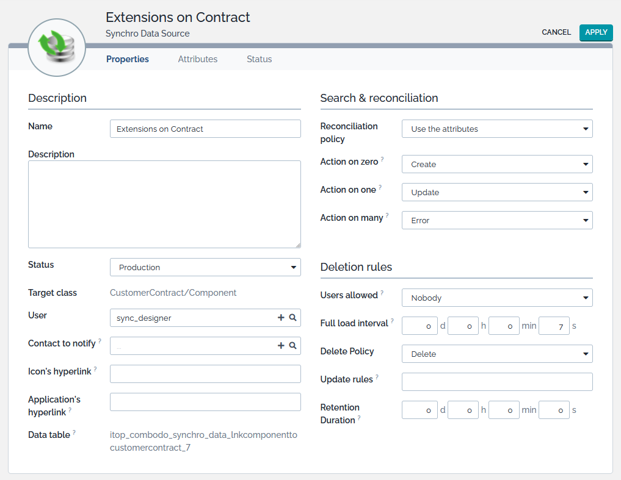
Task: Open the Delete Policy dropdown
Action: [x=496, y=354]
